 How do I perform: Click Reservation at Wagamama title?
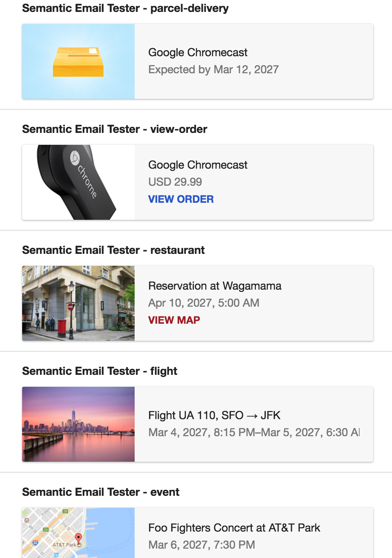pyautogui.click(x=215, y=286)
